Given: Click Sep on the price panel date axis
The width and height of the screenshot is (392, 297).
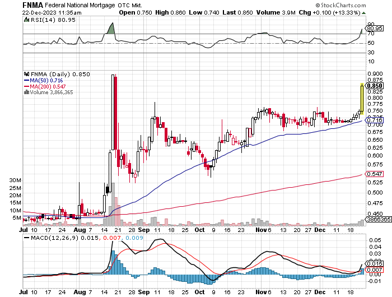Looking at the screenshot, I should pyautogui.click(x=144, y=230).
